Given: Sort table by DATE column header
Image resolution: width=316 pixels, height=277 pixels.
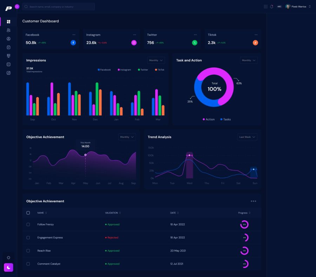Looking at the screenshot, I should point(175,213).
